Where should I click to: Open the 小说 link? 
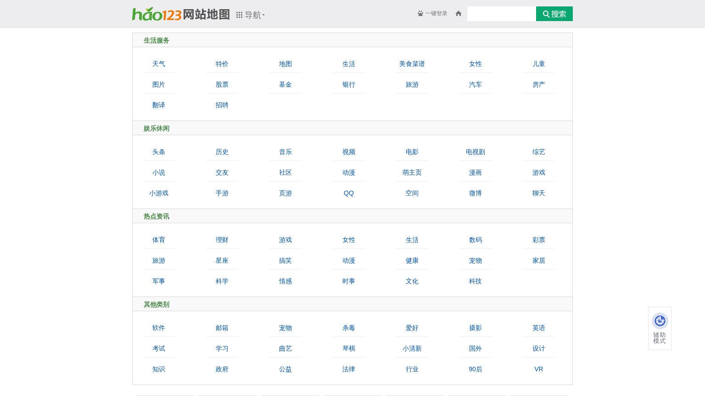click(159, 172)
